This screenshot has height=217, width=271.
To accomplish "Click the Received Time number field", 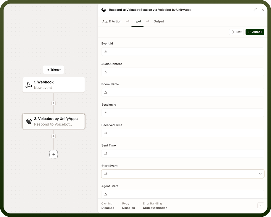I will 183,133.
